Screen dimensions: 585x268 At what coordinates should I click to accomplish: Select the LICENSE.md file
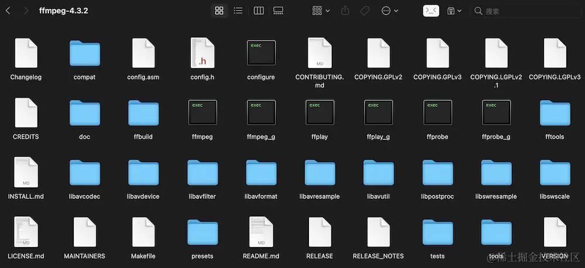(x=26, y=232)
